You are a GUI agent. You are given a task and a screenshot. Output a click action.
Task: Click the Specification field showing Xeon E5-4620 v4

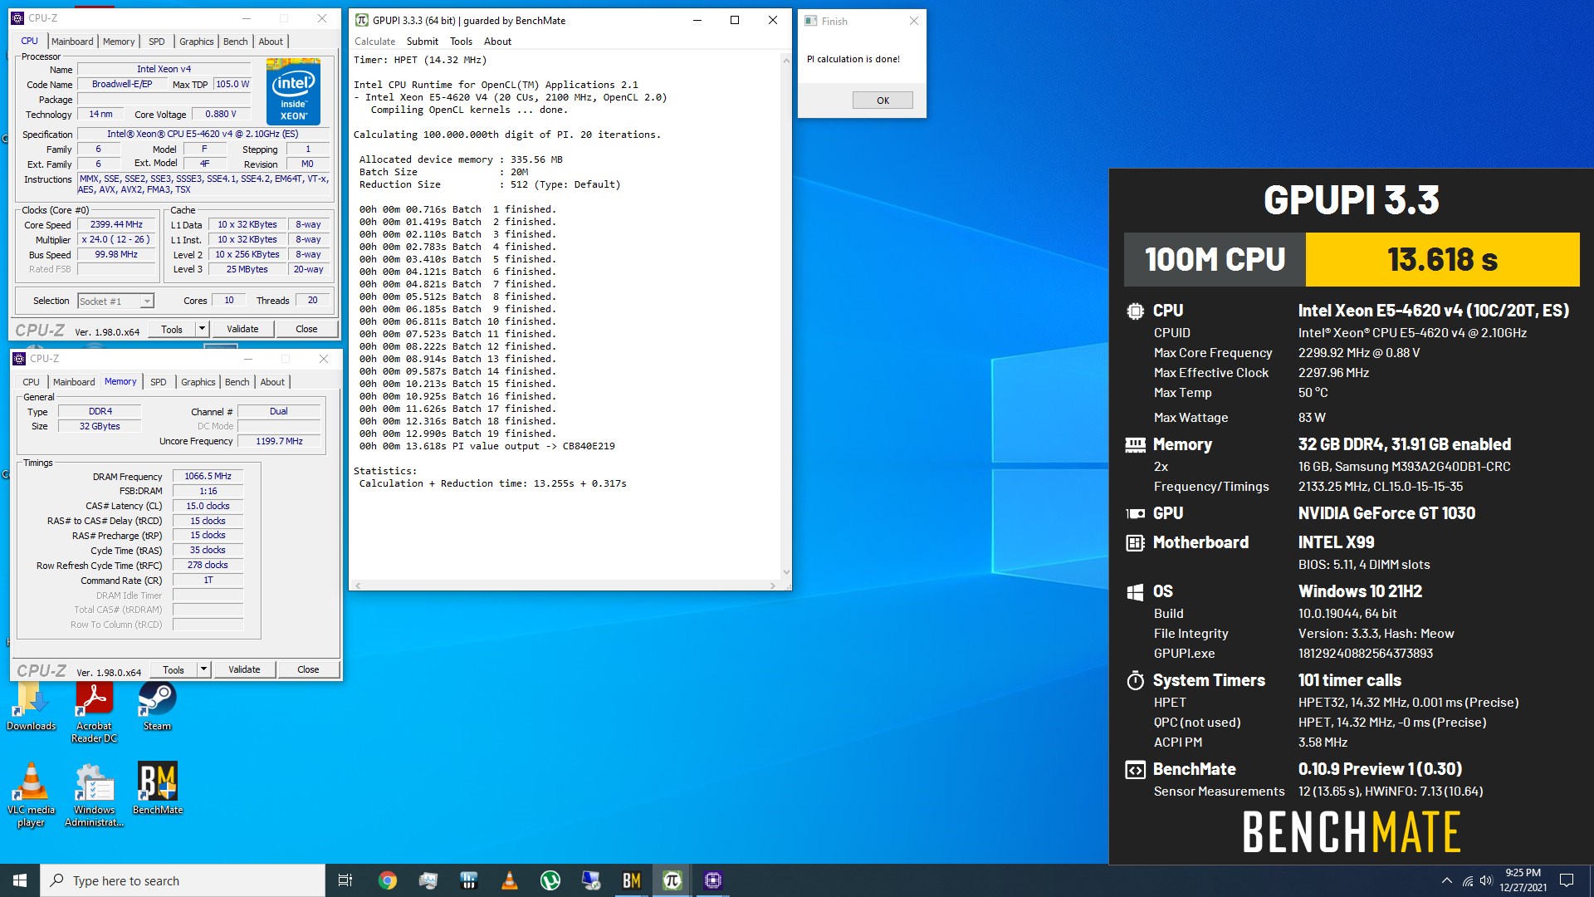(x=203, y=134)
